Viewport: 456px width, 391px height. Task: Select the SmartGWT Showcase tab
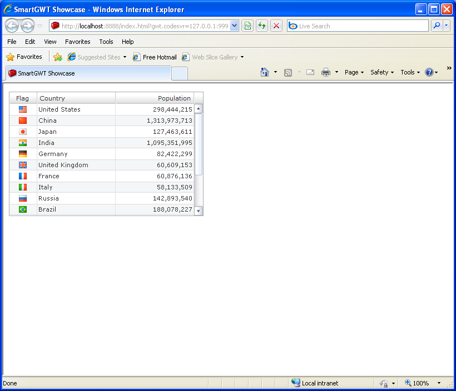coord(88,73)
